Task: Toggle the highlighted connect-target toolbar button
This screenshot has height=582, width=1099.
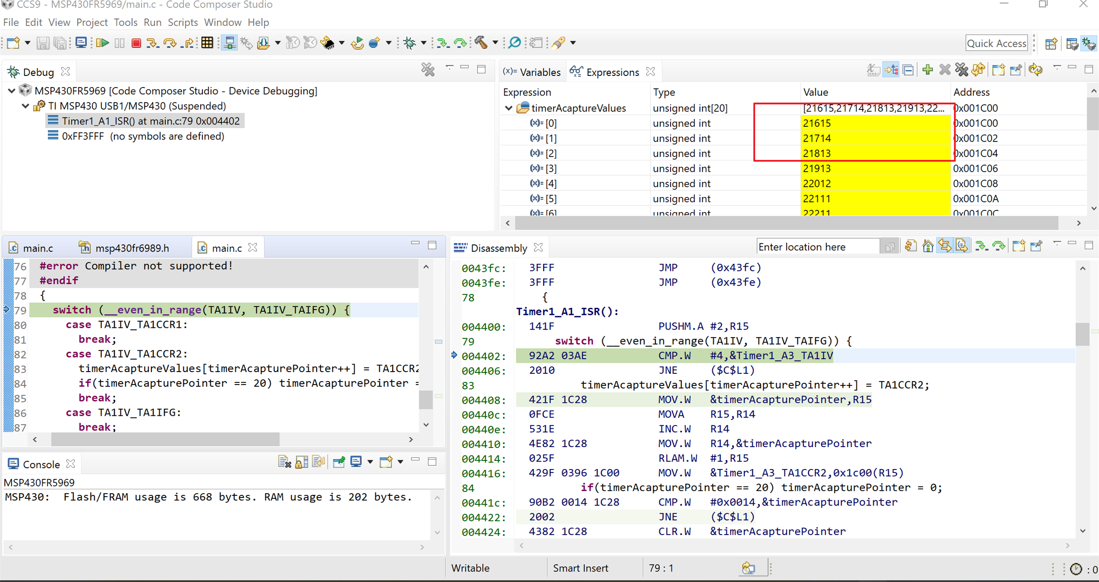Action: point(230,43)
